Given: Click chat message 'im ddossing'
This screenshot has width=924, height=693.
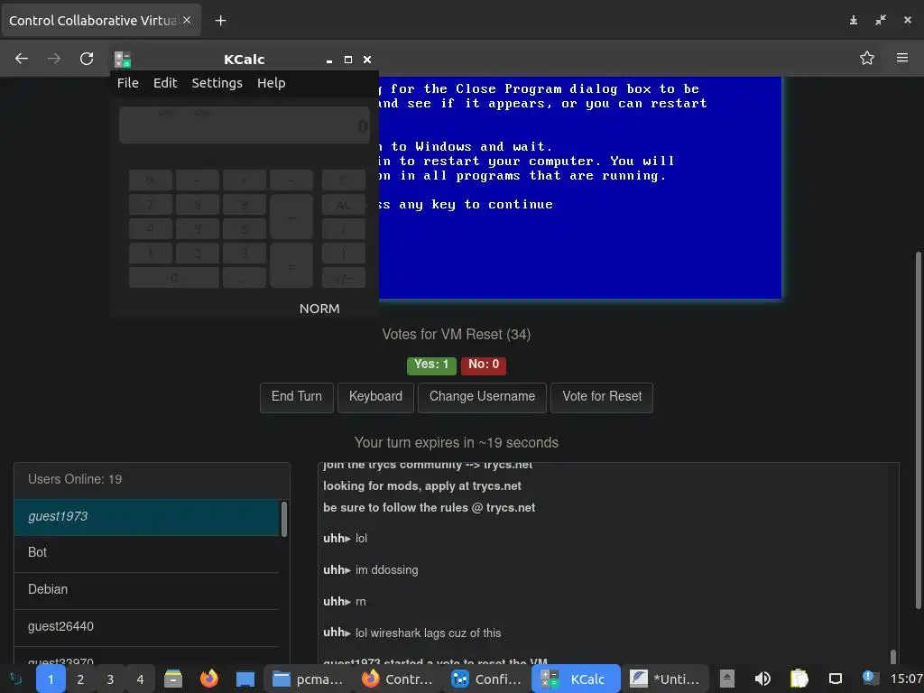Looking at the screenshot, I should click(x=386, y=570).
